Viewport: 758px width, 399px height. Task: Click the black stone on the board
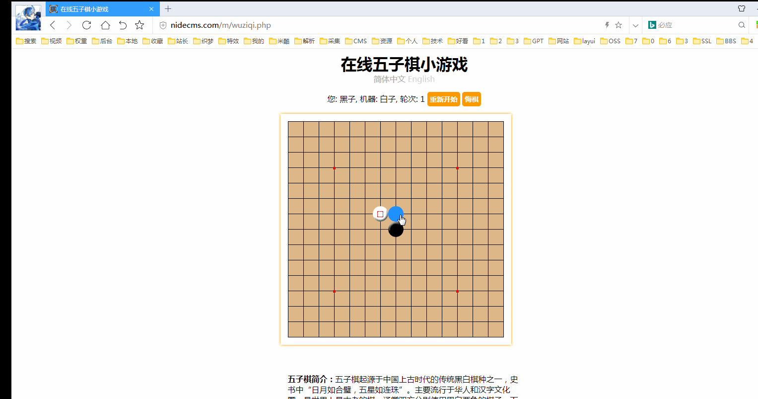point(396,230)
